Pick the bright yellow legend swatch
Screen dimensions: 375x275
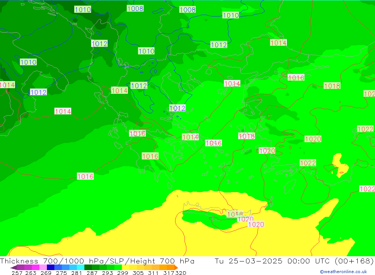pos(126,267)
